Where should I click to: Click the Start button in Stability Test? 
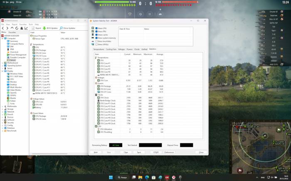pos(96,152)
